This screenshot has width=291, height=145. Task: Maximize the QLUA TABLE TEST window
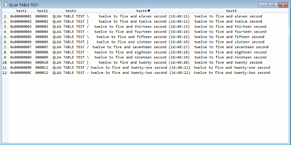(x=273, y=5)
